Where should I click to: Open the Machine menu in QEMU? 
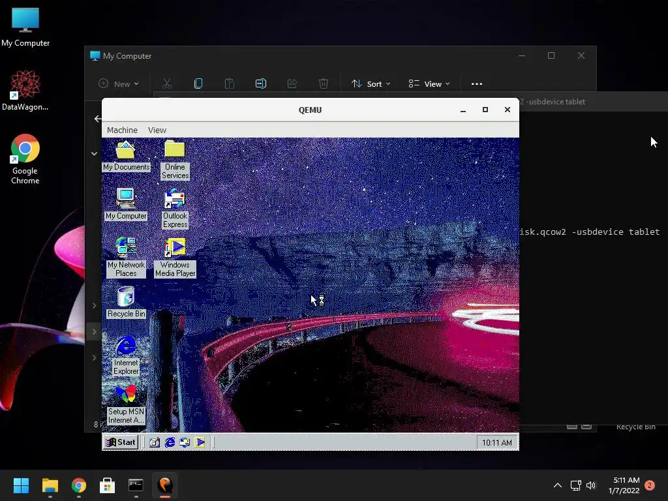click(x=122, y=130)
